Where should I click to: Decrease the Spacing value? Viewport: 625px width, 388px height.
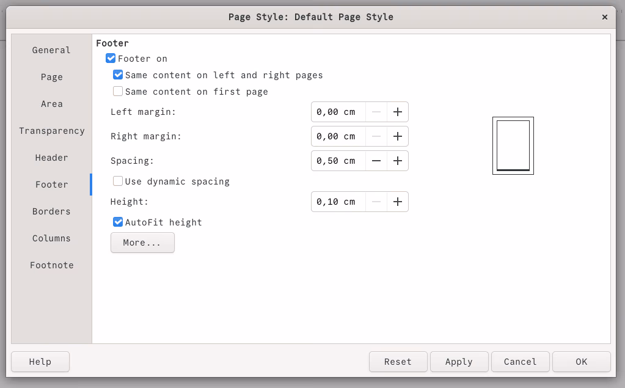pos(377,161)
